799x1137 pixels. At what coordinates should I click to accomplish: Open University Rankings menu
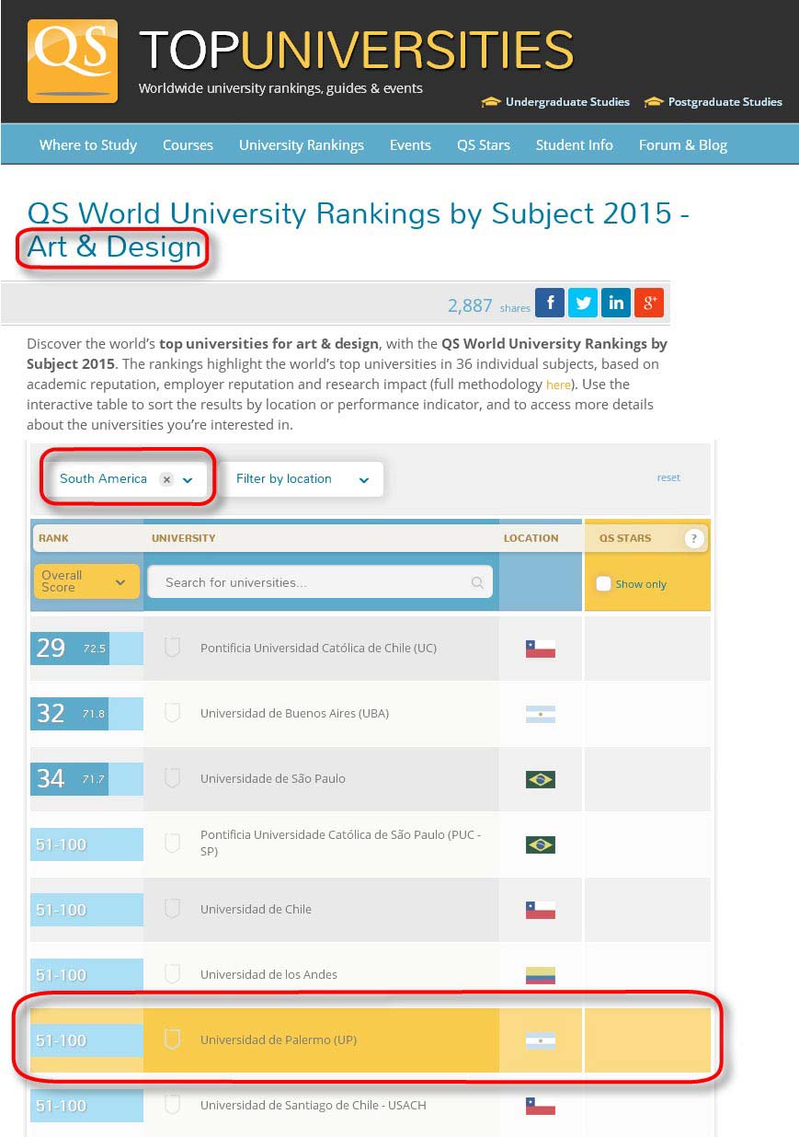(302, 144)
